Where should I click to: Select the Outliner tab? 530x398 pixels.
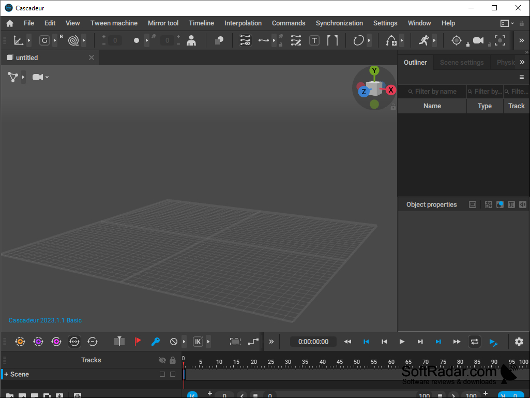click(415, 63)
